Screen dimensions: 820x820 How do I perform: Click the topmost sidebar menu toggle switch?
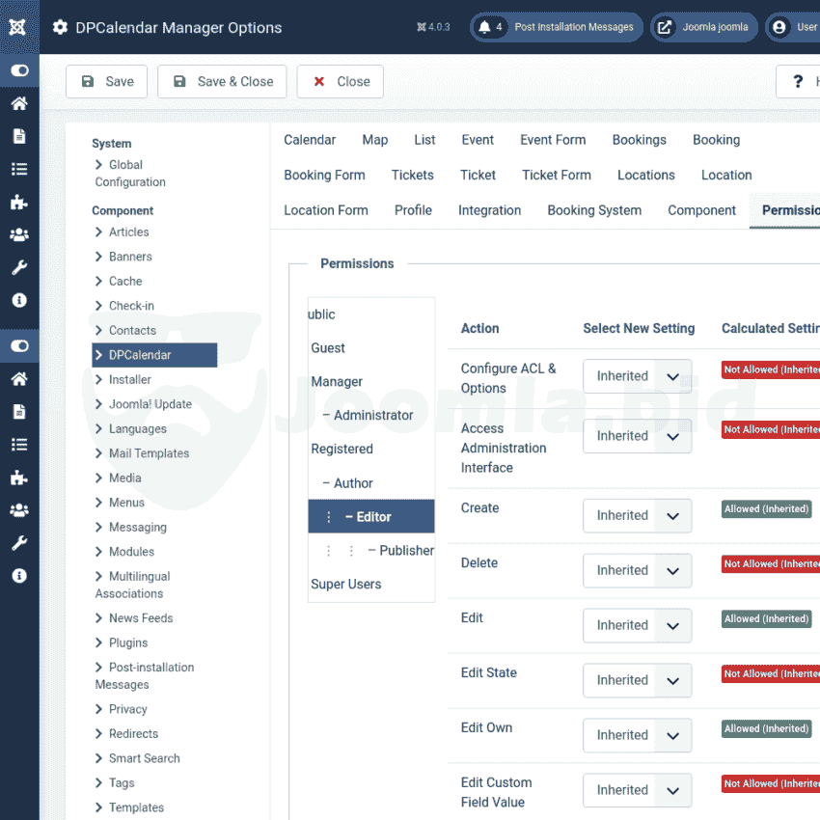pyautogui.click(x=19, y=70)
